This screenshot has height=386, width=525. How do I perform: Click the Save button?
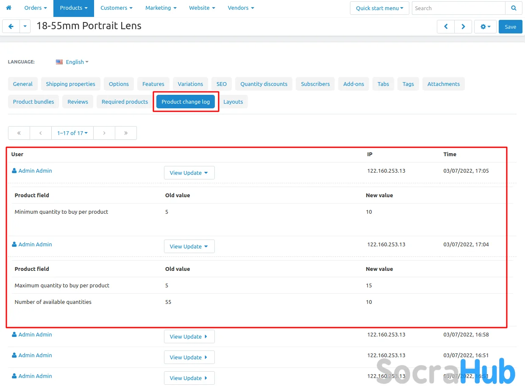[510, 27]
